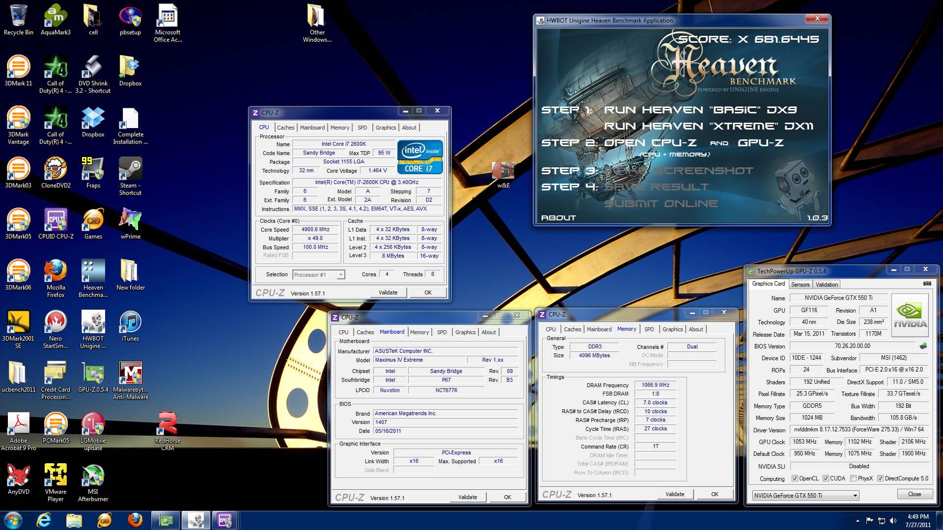Image resolution: width=943 pixels, height=530 pixels.
Task: Click Run Heaven "Basic" DX9
Action: tap(700, 110)
